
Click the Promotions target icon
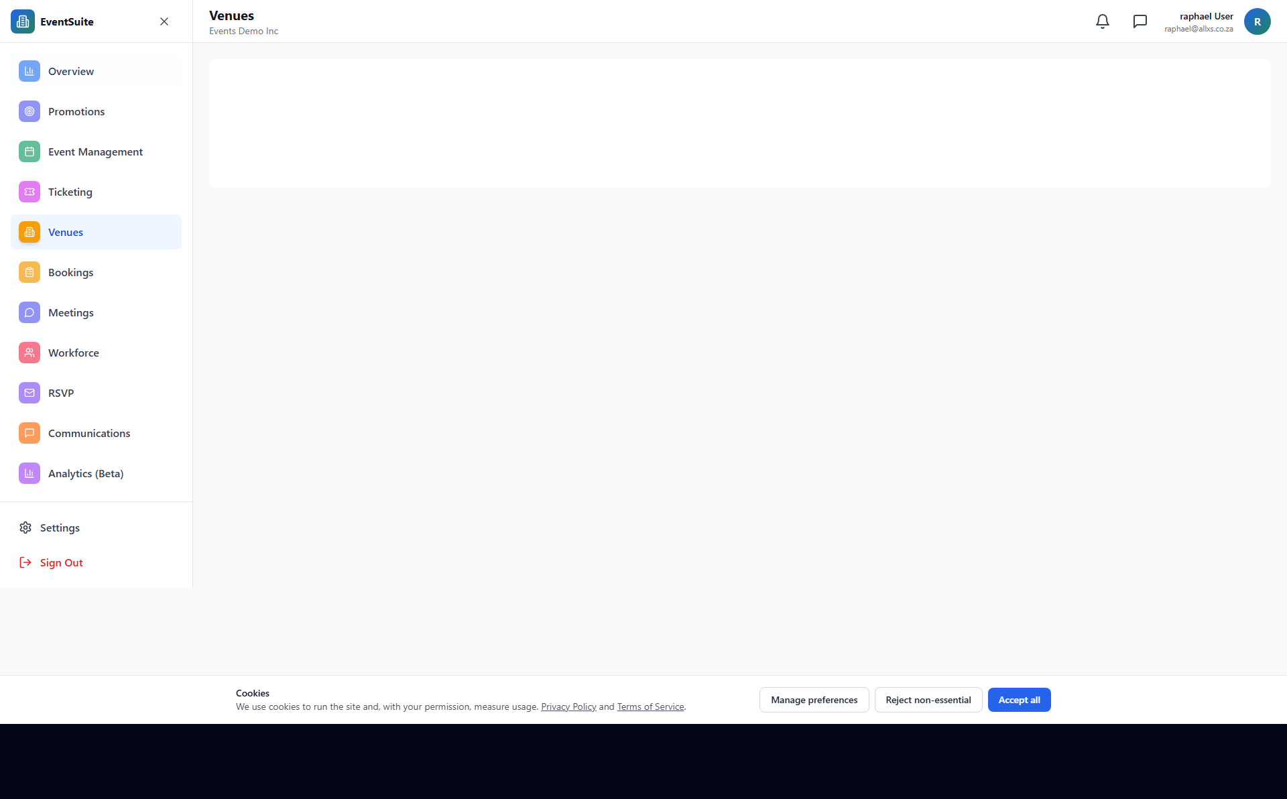(29, 111)
